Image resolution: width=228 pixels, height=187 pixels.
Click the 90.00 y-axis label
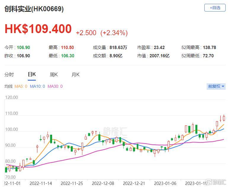click(10, 145)
